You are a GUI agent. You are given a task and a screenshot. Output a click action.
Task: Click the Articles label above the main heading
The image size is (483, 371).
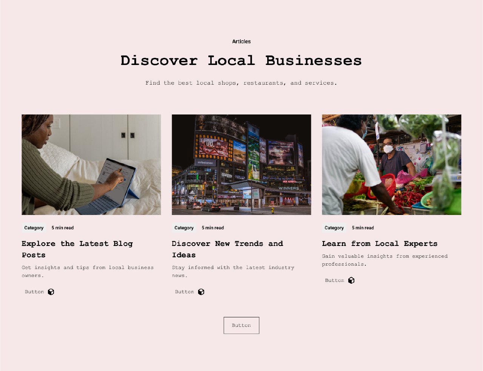tap(241, 42)
